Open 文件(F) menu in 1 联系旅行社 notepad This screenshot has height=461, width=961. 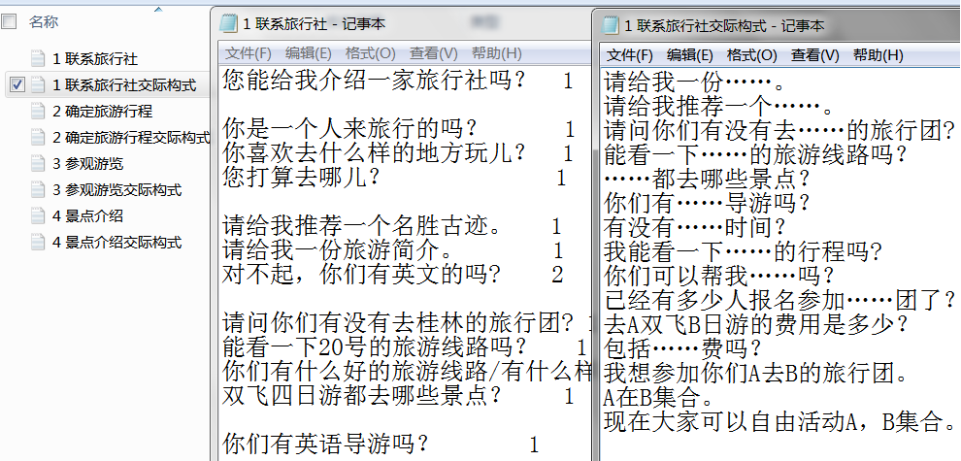(x=249, y=53)
